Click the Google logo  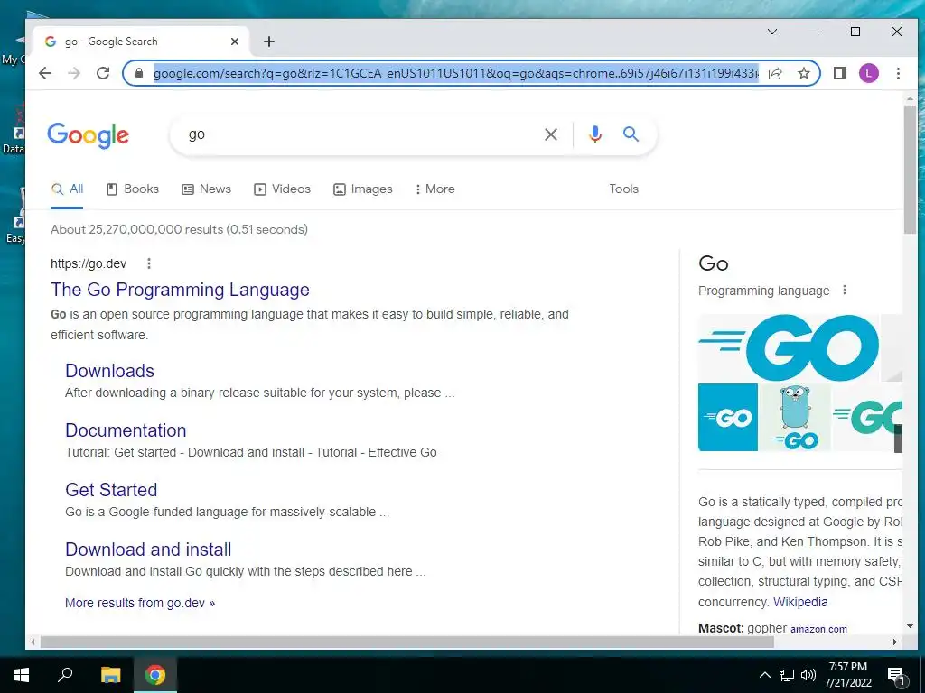point(88,135)
